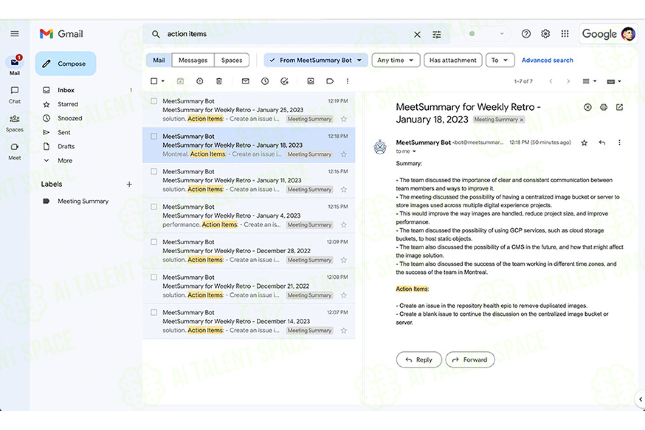Open the To filter dropdown
The height and width of the screenshot is (430, 645).
click(x=499, y=60)
